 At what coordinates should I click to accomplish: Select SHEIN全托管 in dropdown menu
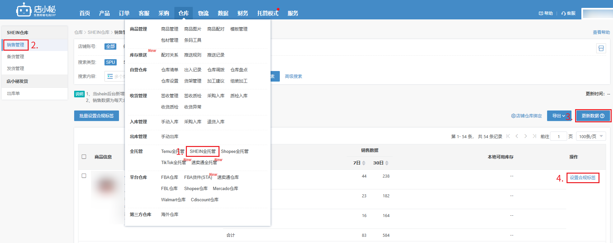pyautogui.click(x=203, y=151)
